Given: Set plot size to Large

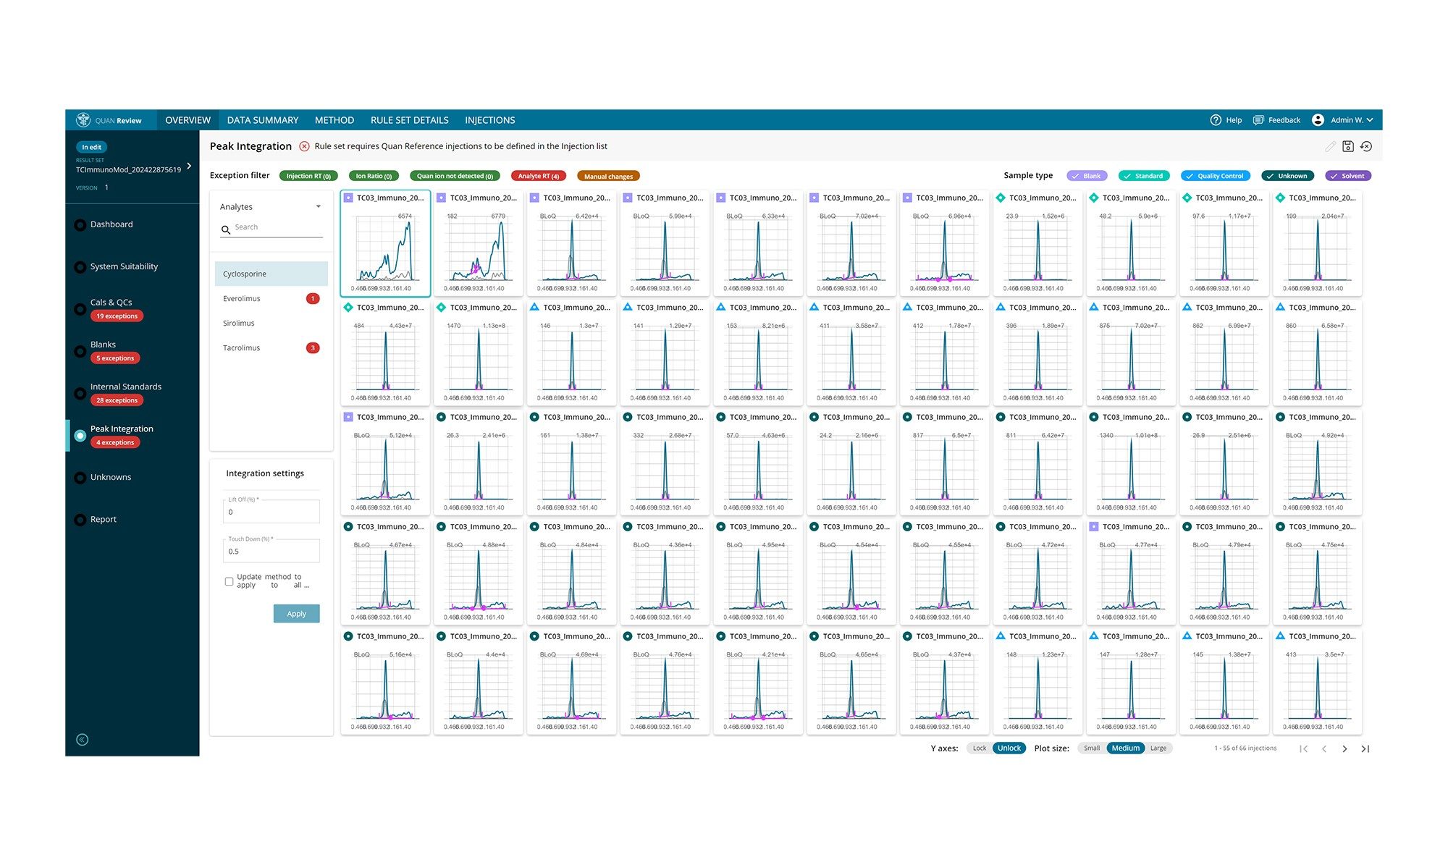Looking at the screenshot, I should click(1158, 748).
